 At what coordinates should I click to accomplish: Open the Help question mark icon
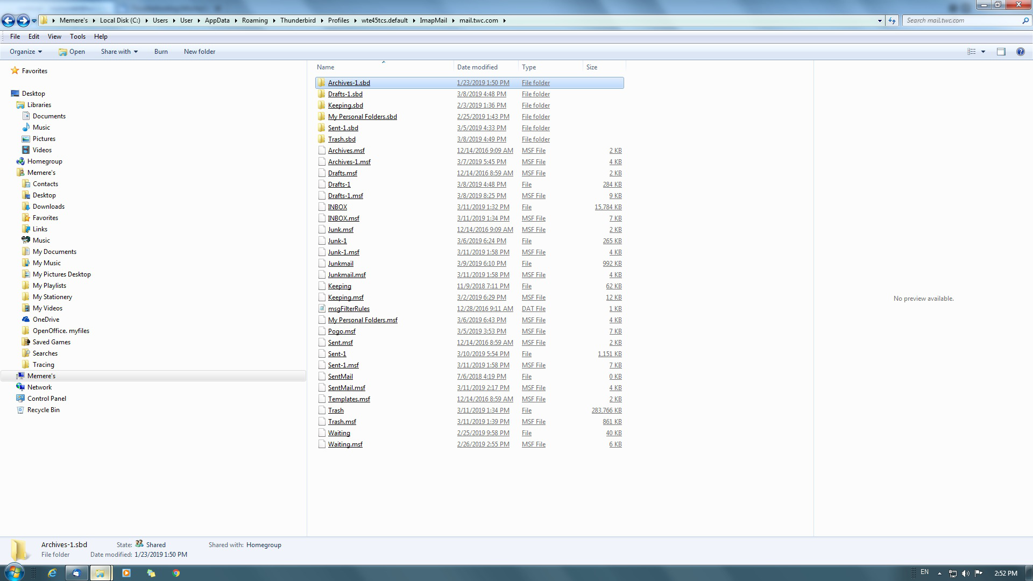[x=1020, y=52]
